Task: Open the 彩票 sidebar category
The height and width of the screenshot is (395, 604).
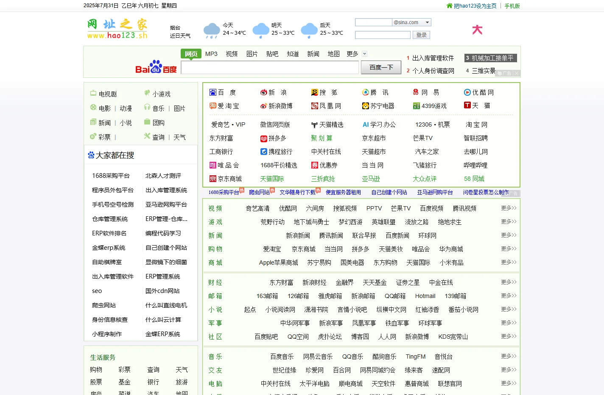Action: [x=105, y=137]
